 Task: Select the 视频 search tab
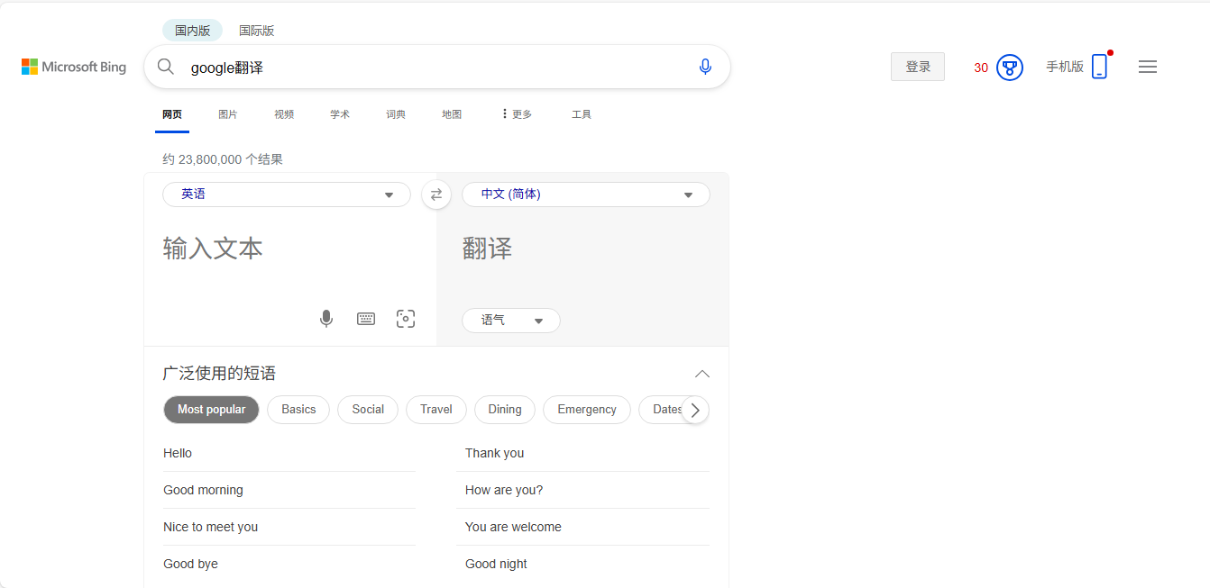tap(284, 114)
